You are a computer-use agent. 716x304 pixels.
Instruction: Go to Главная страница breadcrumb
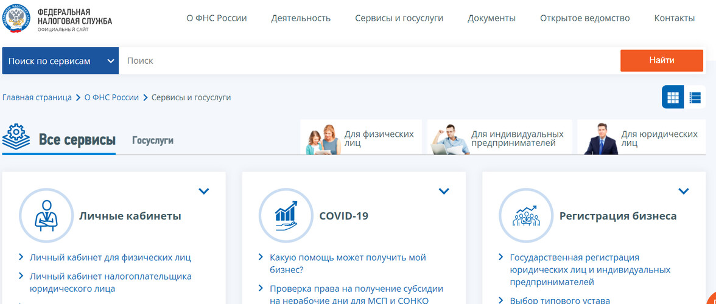point(37,97)
